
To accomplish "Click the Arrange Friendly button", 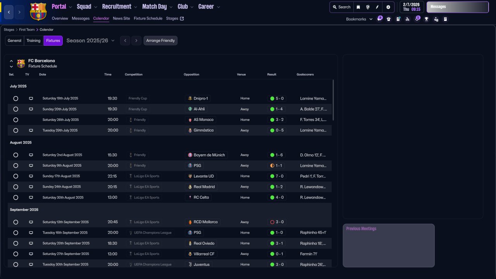I will 160,41.
